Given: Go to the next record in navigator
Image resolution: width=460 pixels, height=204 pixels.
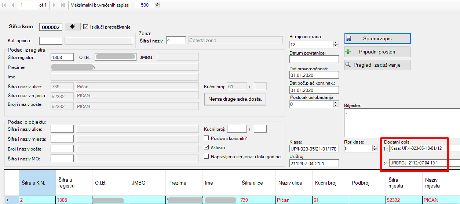Looking at the screenshot, I should pyautogui.click(x=54, y=5).
